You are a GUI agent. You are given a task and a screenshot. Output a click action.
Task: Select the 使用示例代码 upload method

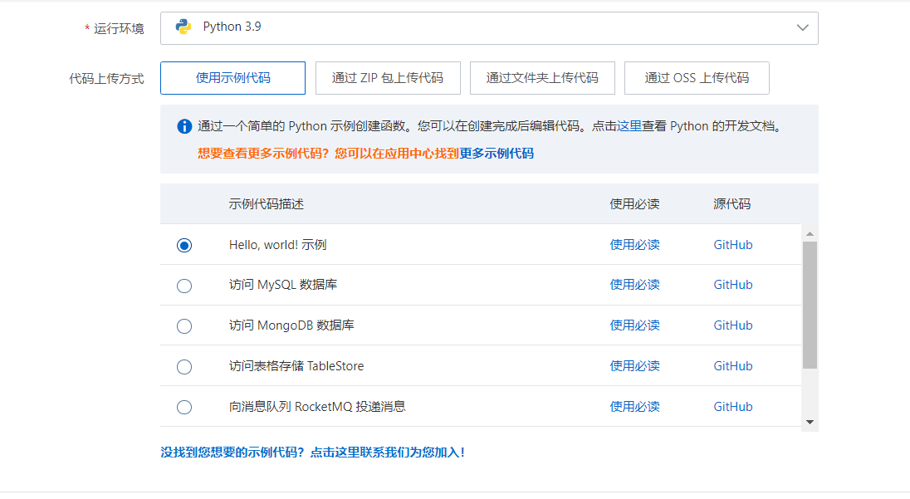click(x=232, y=77)
